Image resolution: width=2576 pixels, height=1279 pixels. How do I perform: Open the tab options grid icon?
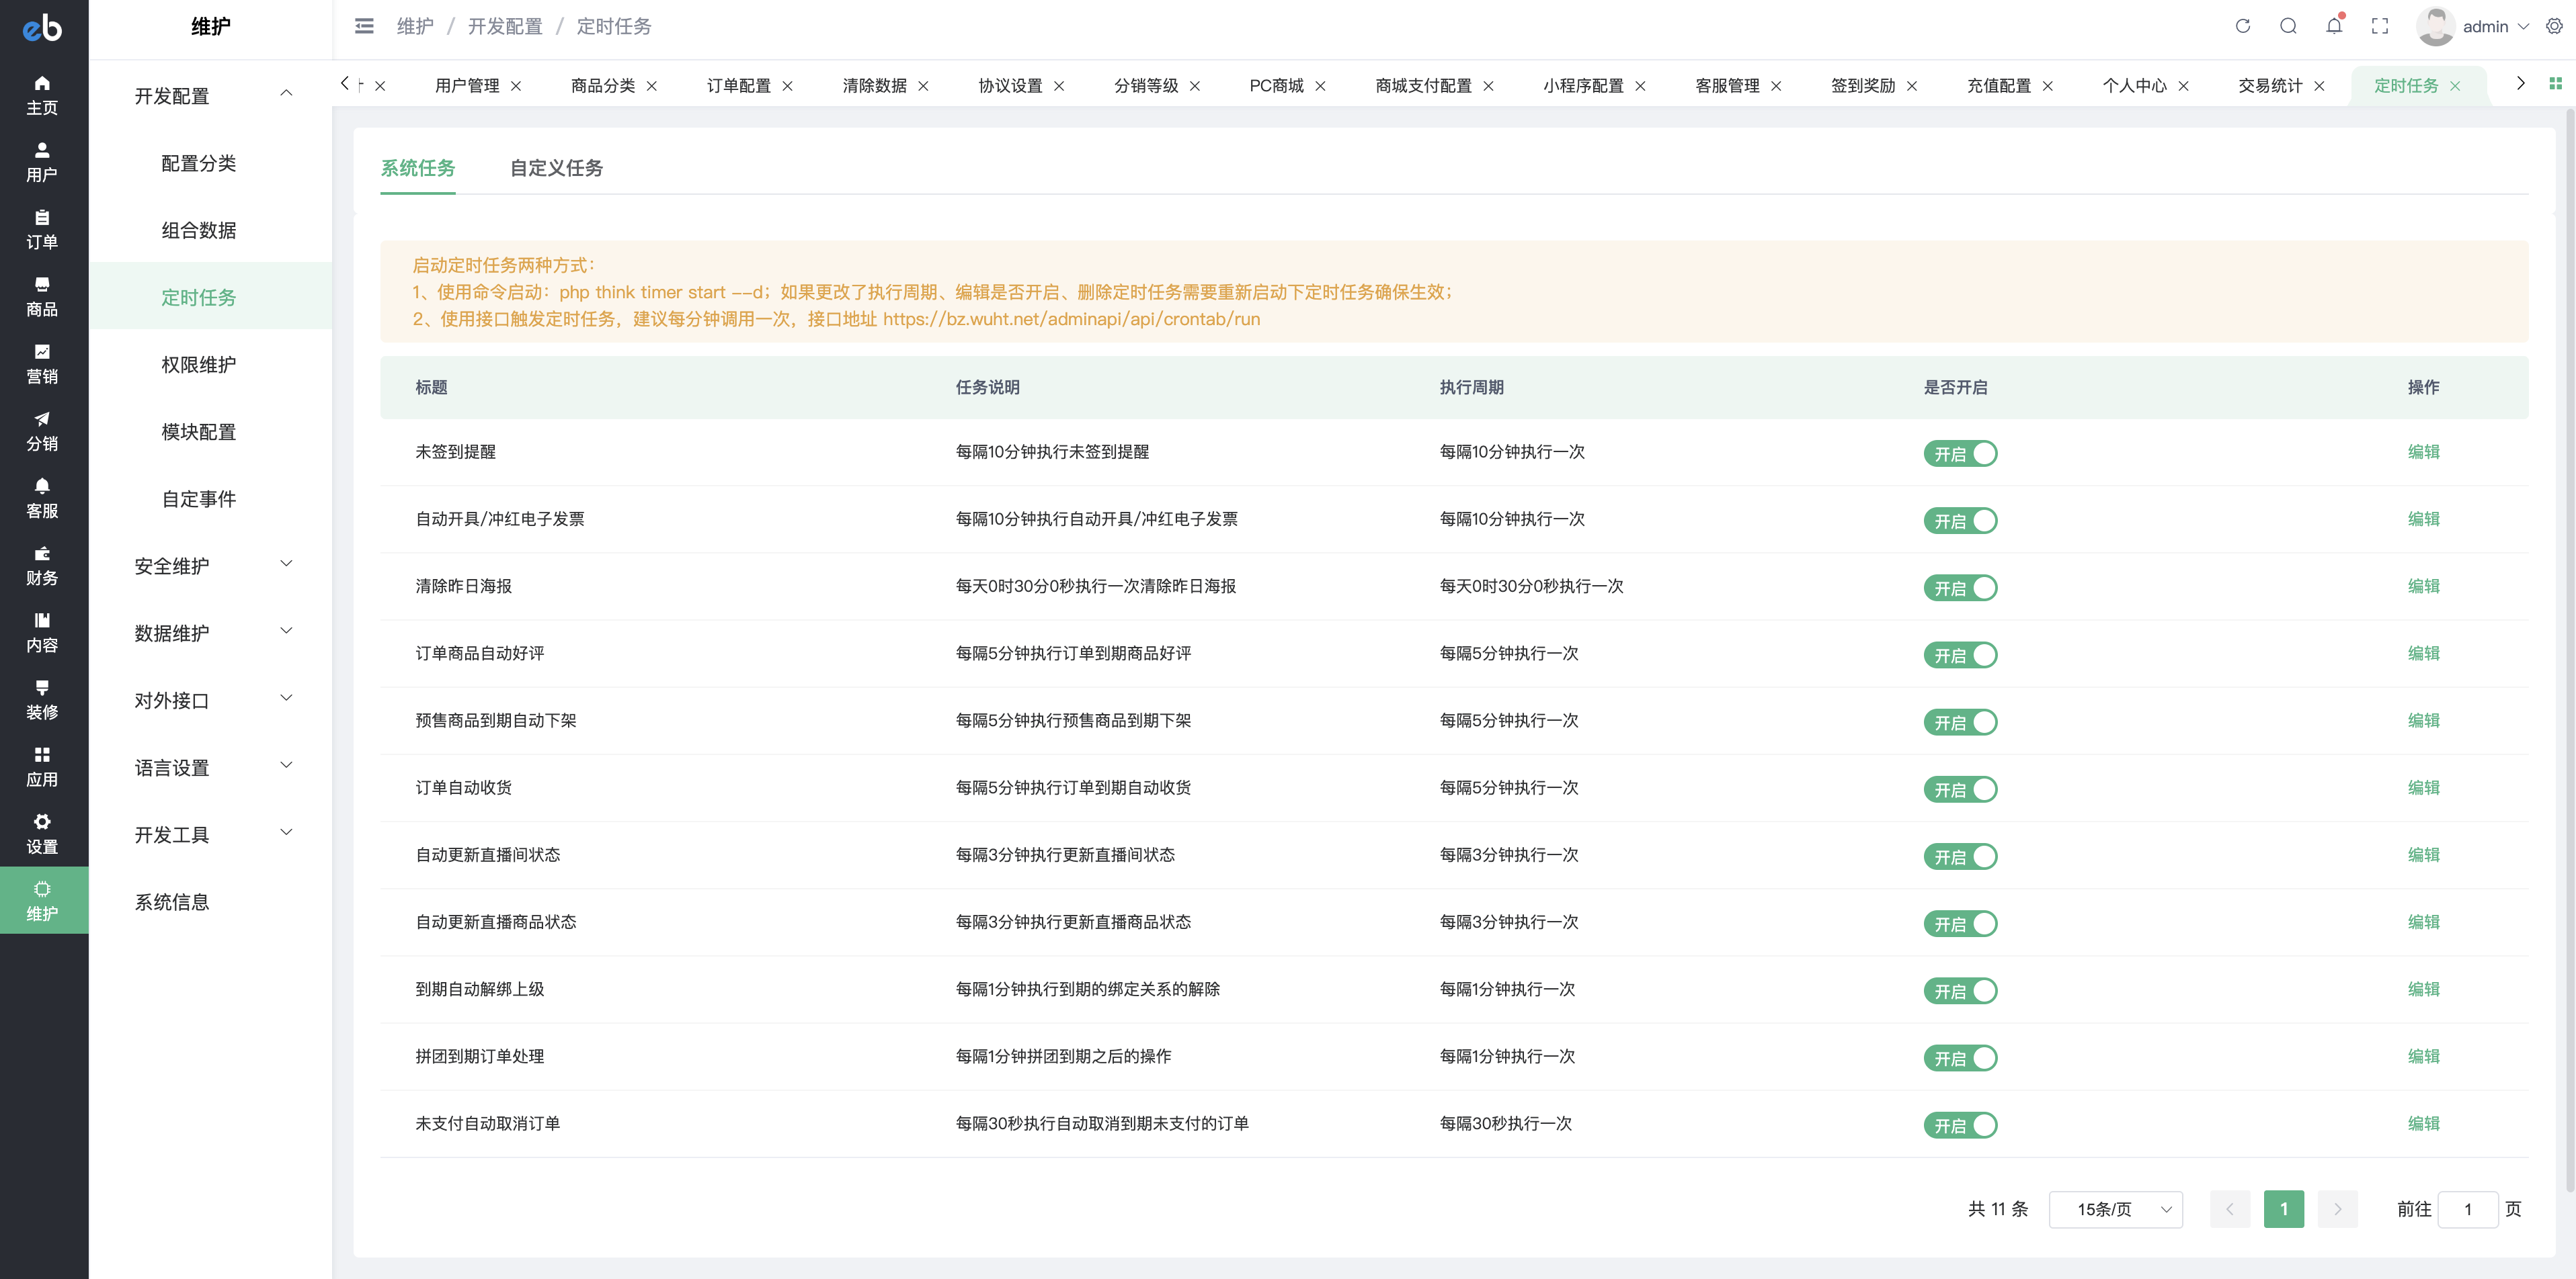[x=2555, y=84]
